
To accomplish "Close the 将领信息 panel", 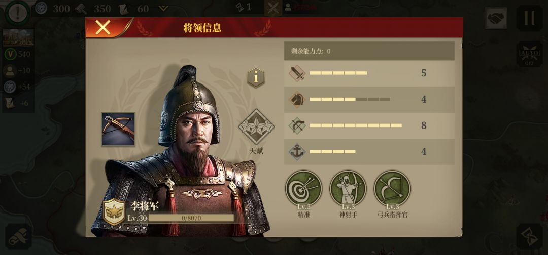I will 103,27.
